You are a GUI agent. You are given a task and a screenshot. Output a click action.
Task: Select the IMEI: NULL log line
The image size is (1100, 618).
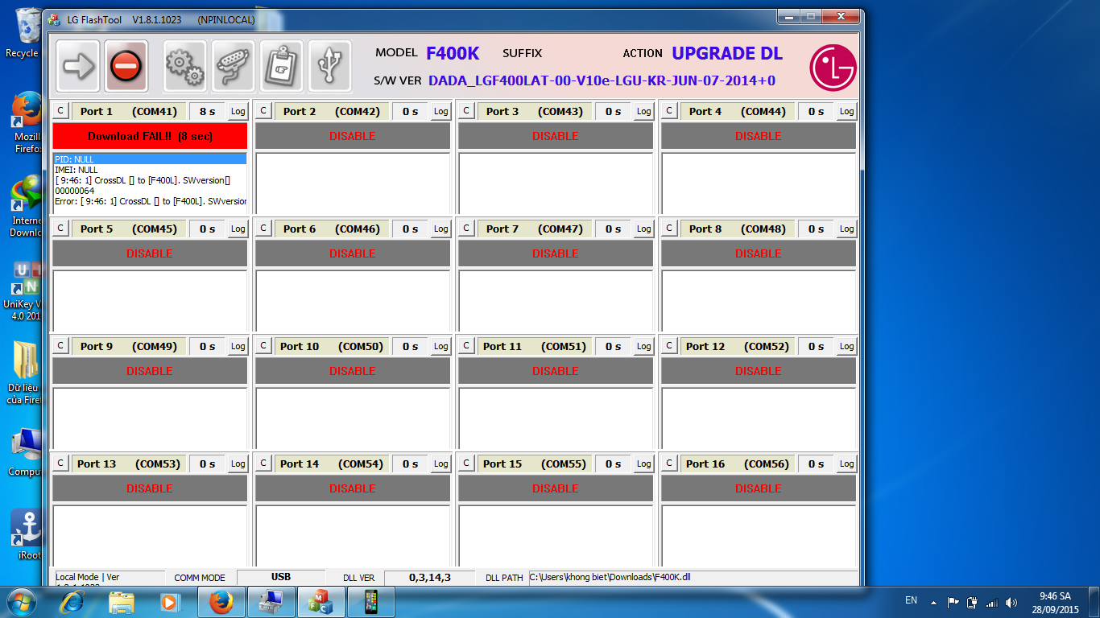[x=150, y=170]
